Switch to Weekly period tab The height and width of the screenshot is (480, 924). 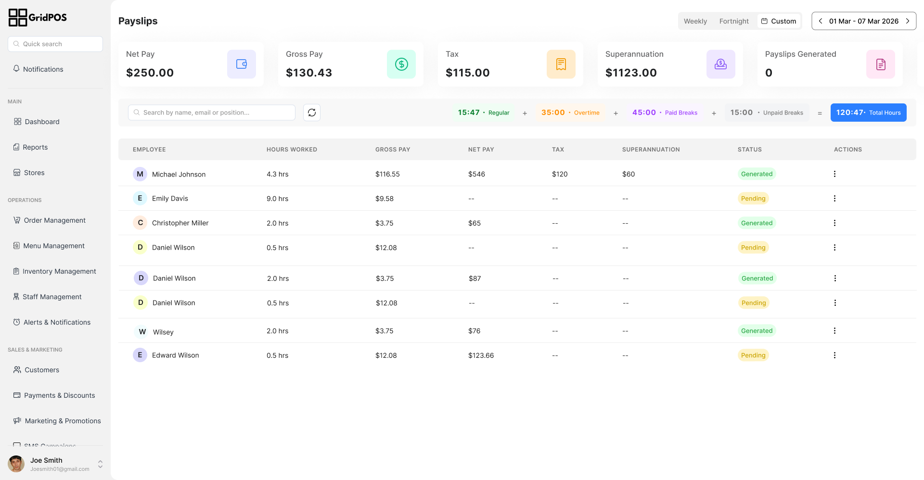pos(695,21)
